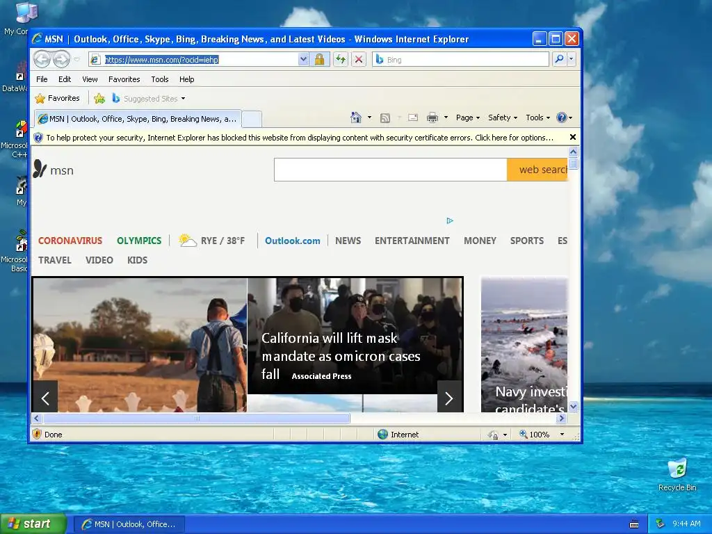Open the search provider dropdown arrow
Viewport: 712px width, 534px height.
pyautogui.click(x=572, y=59)
